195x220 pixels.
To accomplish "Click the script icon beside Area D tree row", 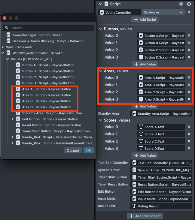I will pyautogui.click(x=18, y=107).
